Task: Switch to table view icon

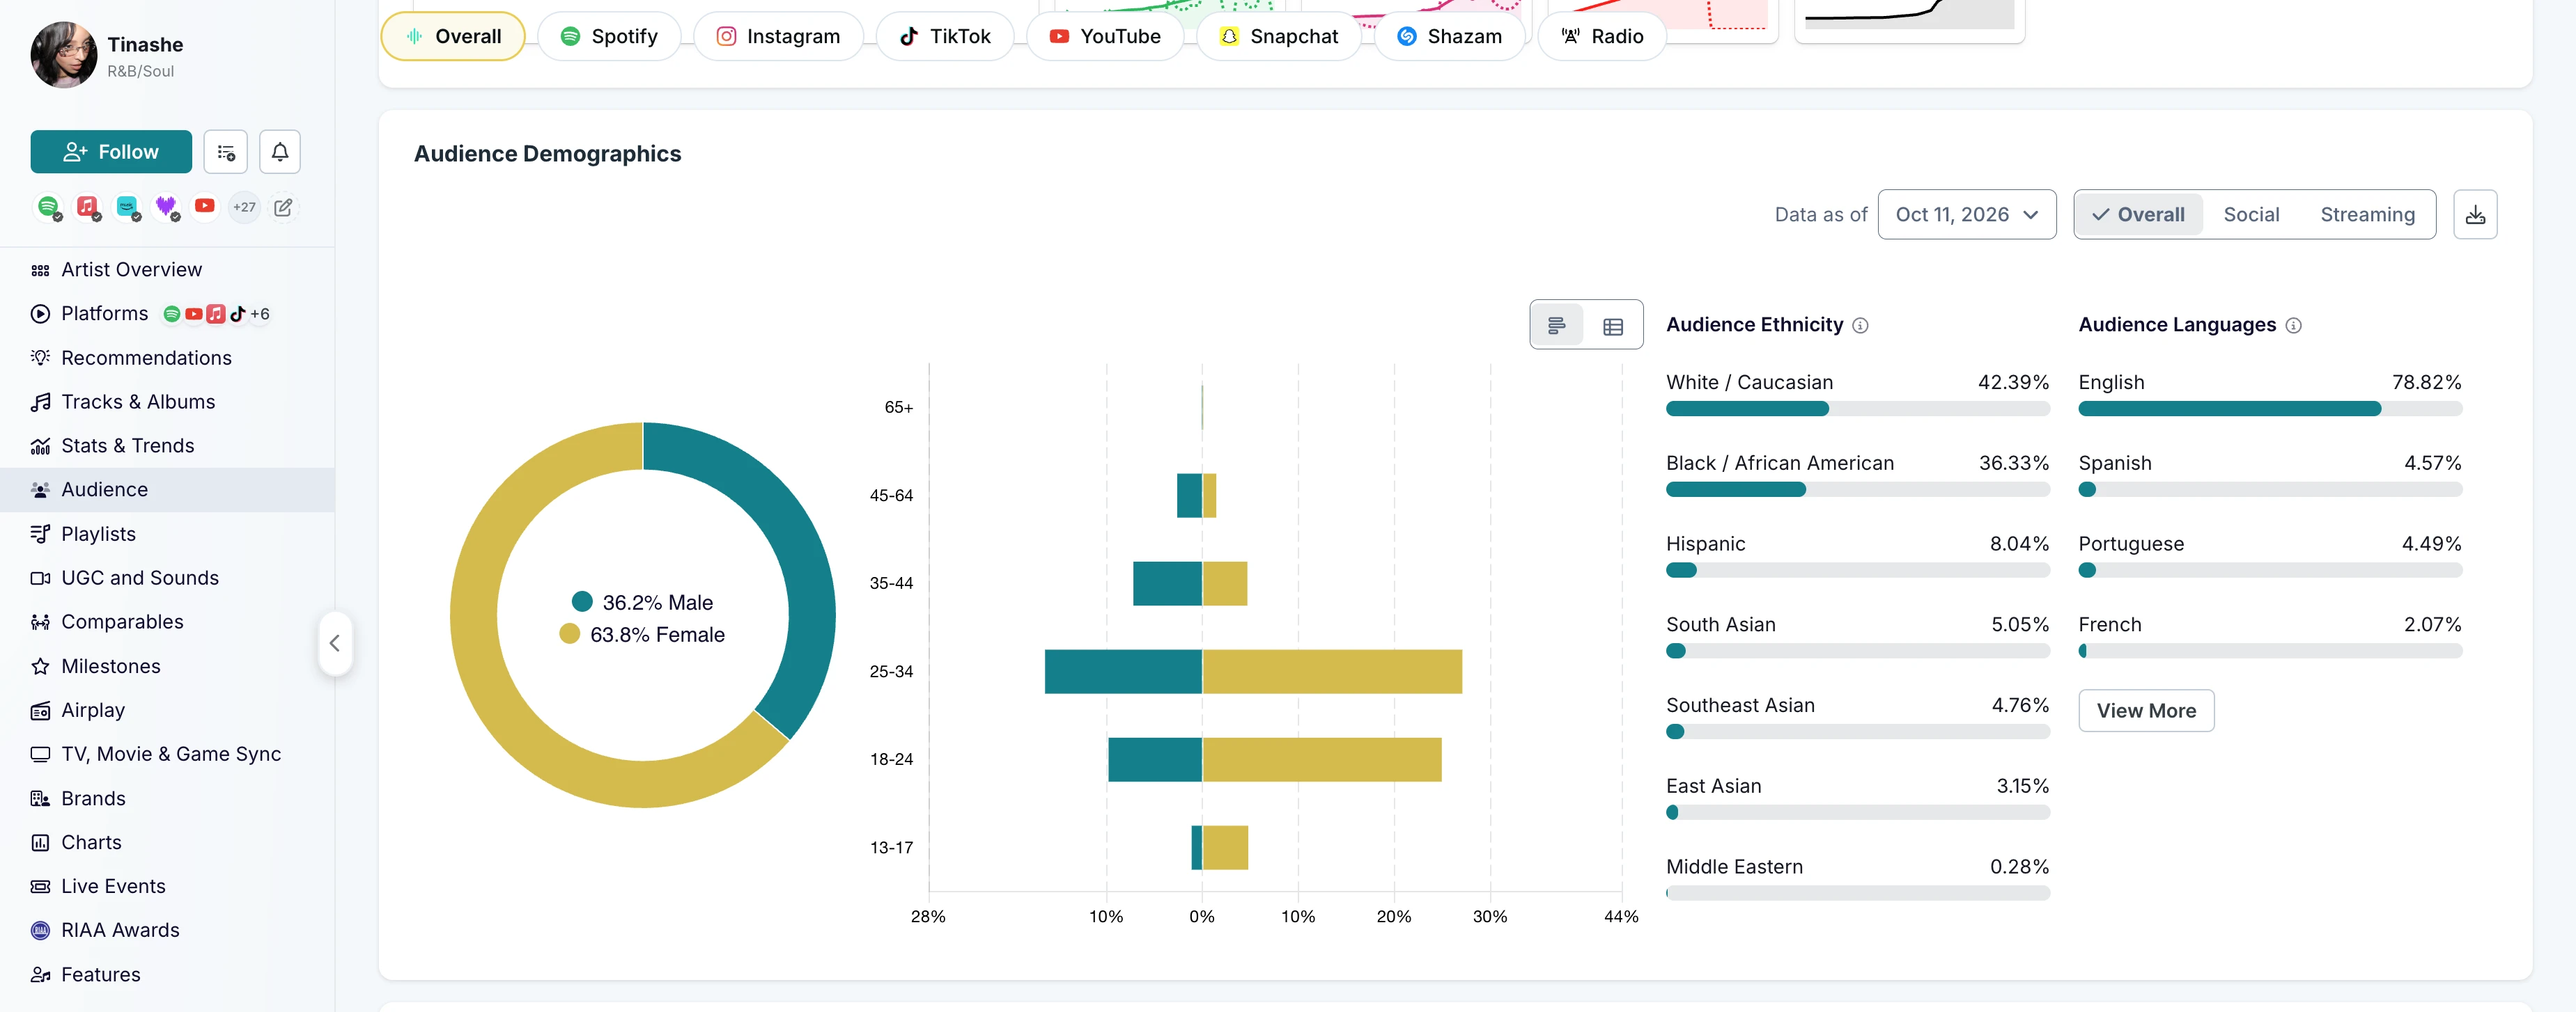Action: click(x=1613, y=326)
